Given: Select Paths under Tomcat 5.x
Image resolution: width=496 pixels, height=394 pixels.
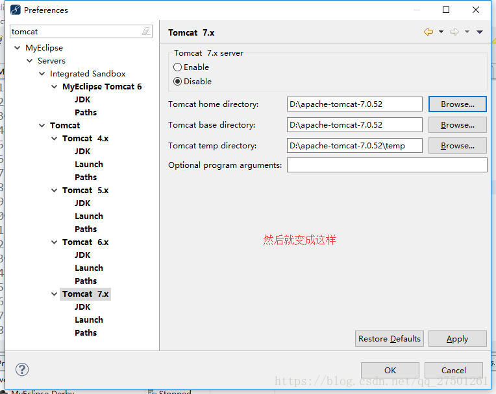Looking at the screenshot, I should [x=86, y=229].
